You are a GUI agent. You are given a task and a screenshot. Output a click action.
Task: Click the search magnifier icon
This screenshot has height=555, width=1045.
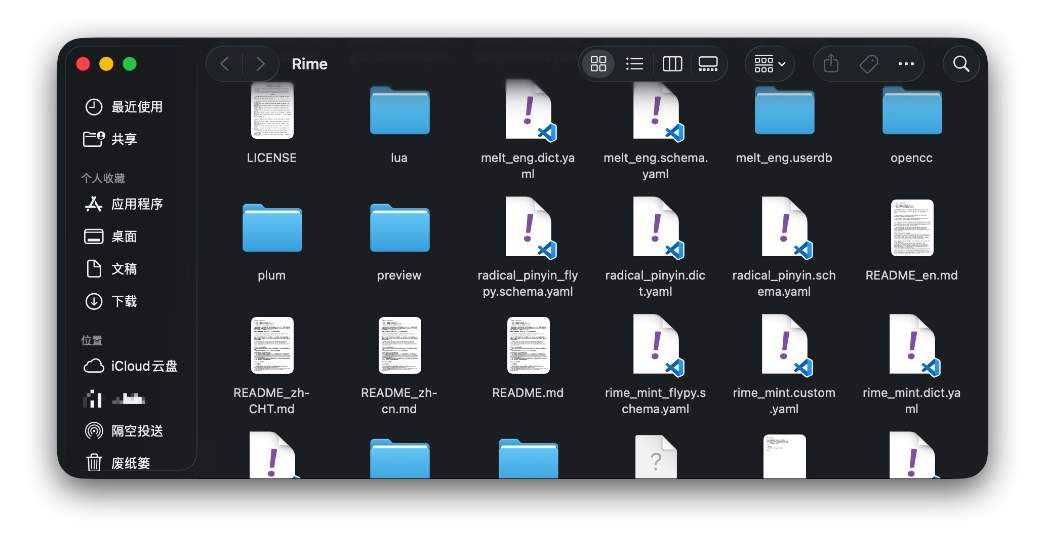point(961,64)
